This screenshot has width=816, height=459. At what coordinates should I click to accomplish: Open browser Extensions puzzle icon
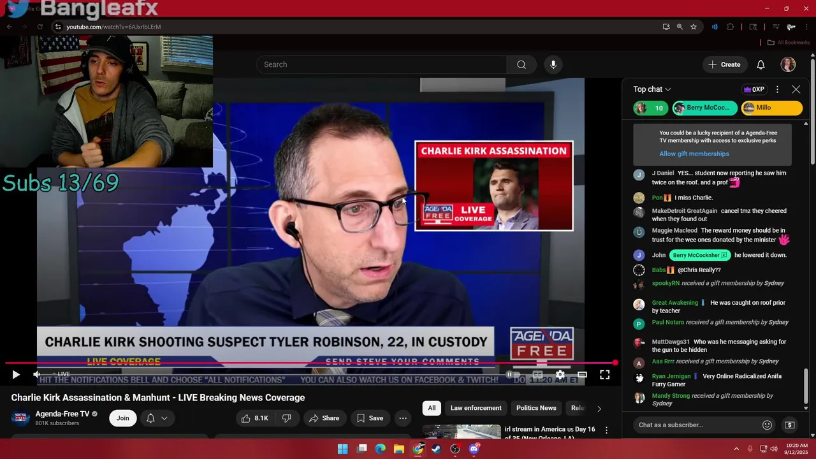click(x=731, y=27)
